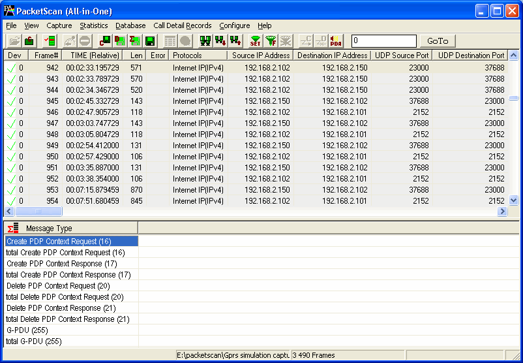
Task: Click destination 192.168.2.101 in frame 954
Action: click(x=344, y=200)
